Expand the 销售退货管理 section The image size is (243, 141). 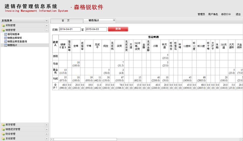pyautogui.click(x=46, y=129)
